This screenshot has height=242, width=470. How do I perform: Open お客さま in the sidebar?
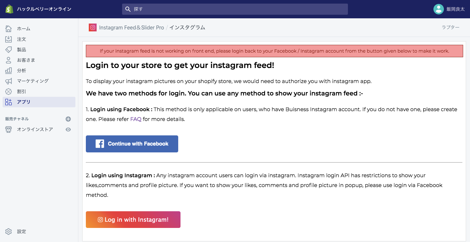(x=39, y=60)
